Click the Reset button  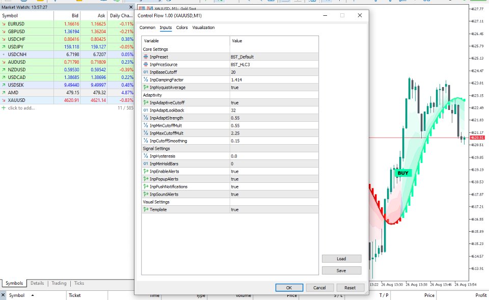(x=350, y=288)
